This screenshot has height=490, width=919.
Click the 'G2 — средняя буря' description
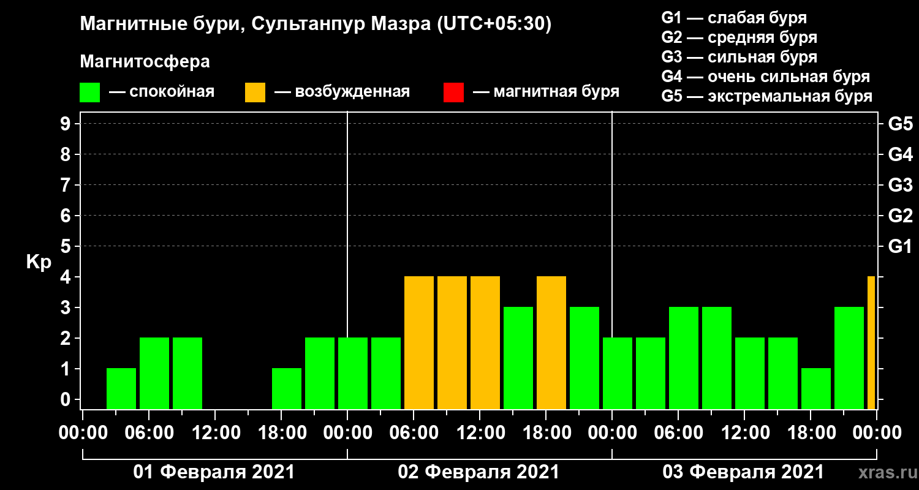tap(739, 37)
